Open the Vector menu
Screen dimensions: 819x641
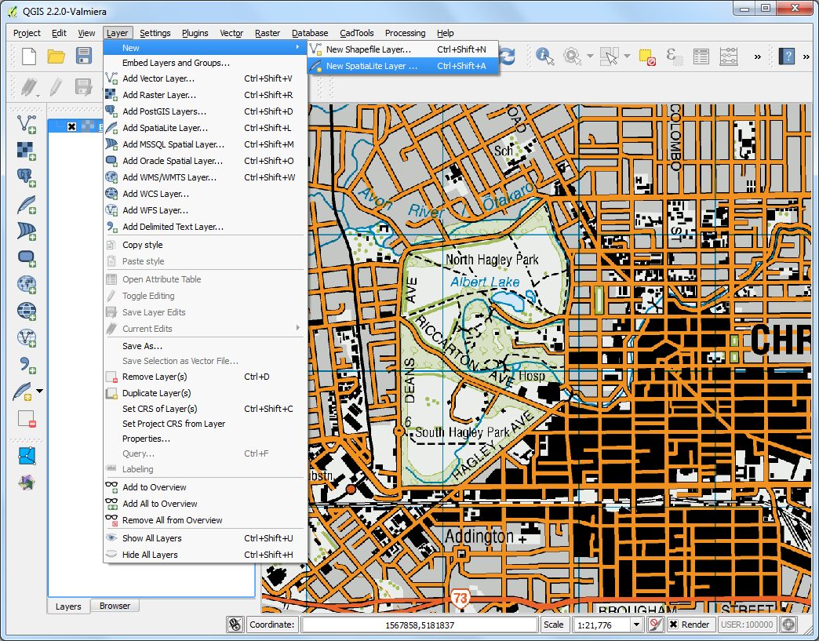[x=231, y=33]
